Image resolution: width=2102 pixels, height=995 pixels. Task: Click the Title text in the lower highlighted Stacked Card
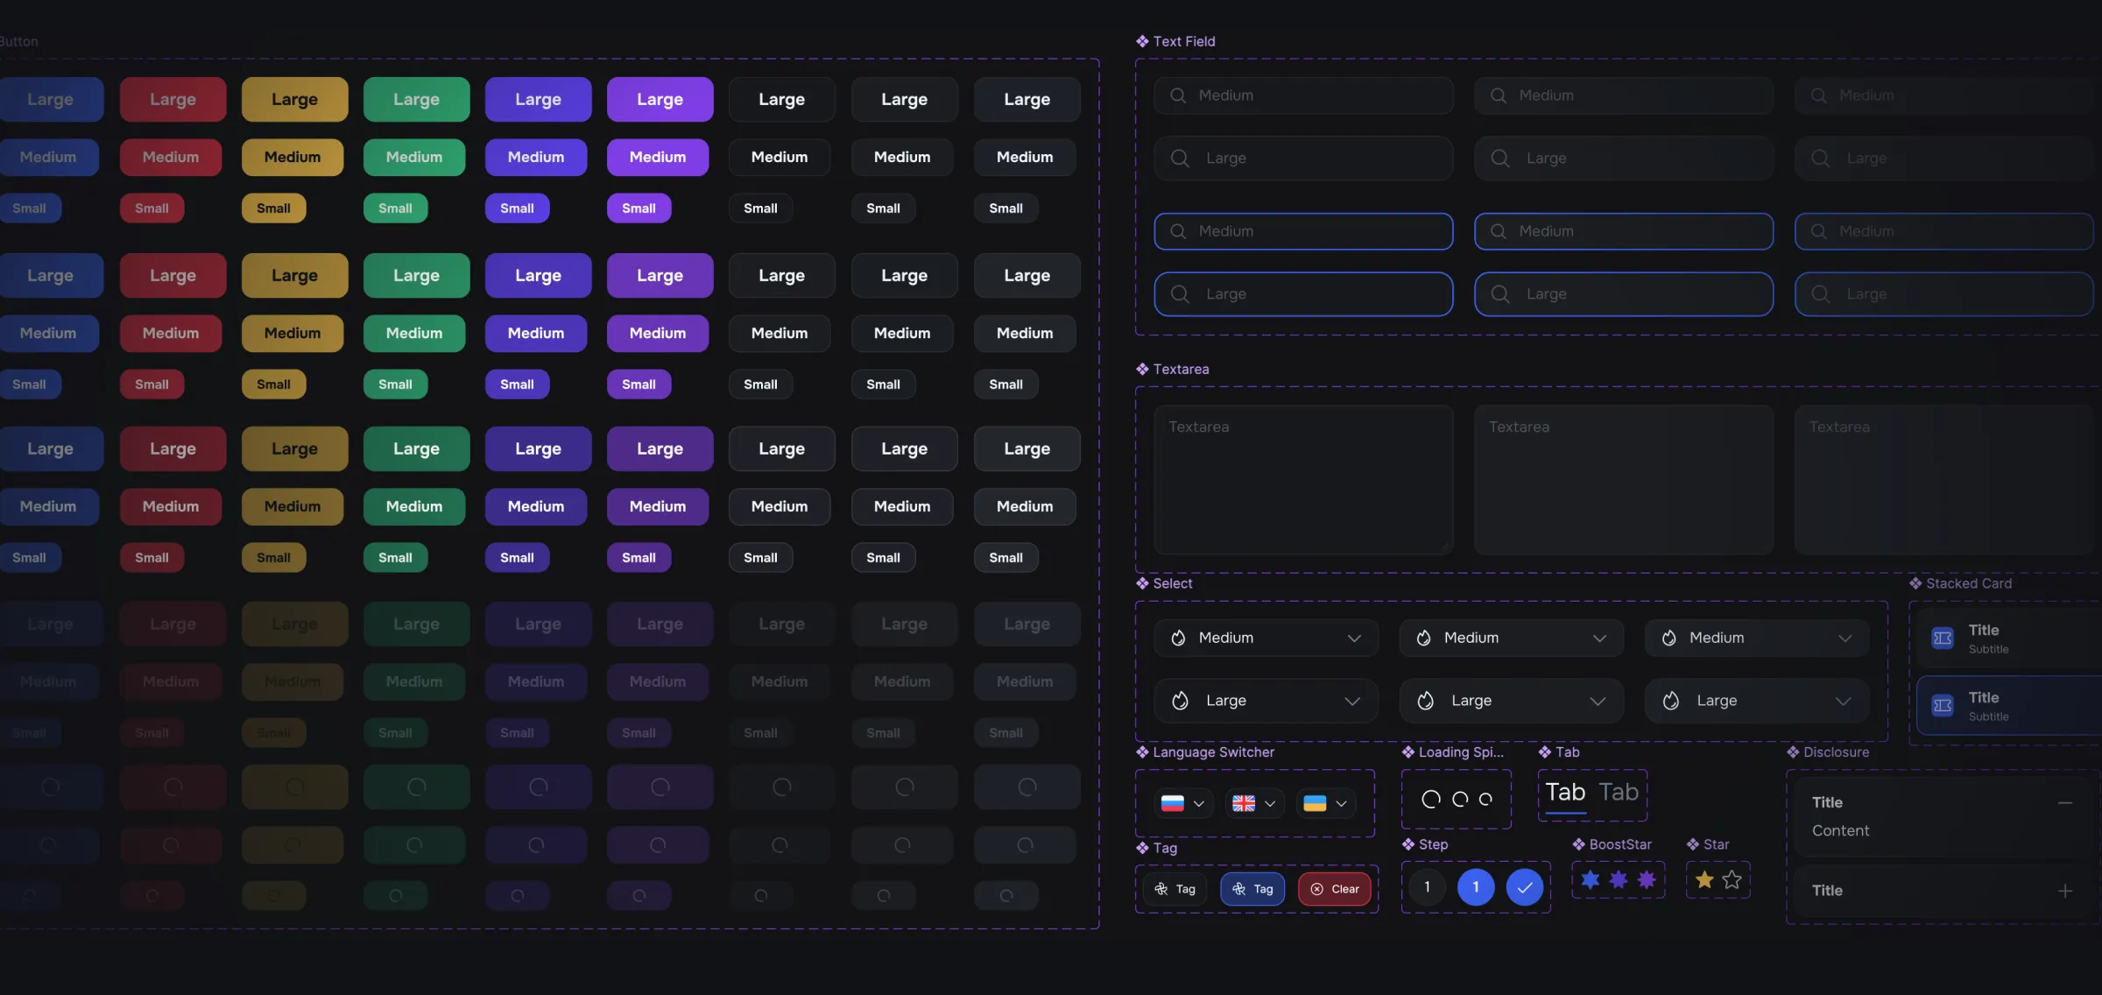tap(1984, 697)
